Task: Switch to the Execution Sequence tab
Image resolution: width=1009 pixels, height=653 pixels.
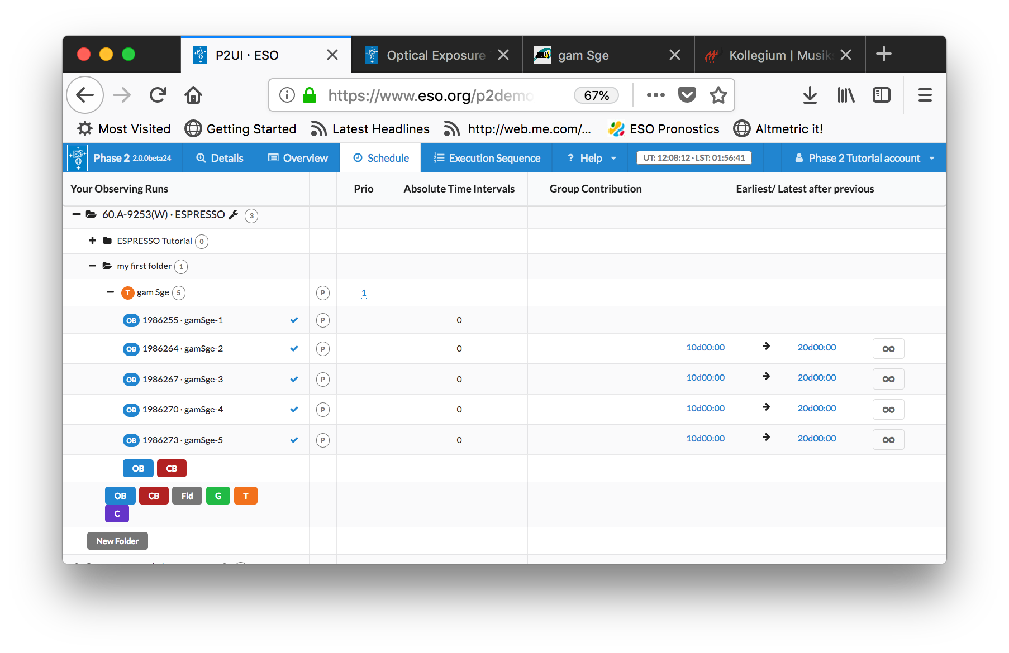Action: point(487,158)
